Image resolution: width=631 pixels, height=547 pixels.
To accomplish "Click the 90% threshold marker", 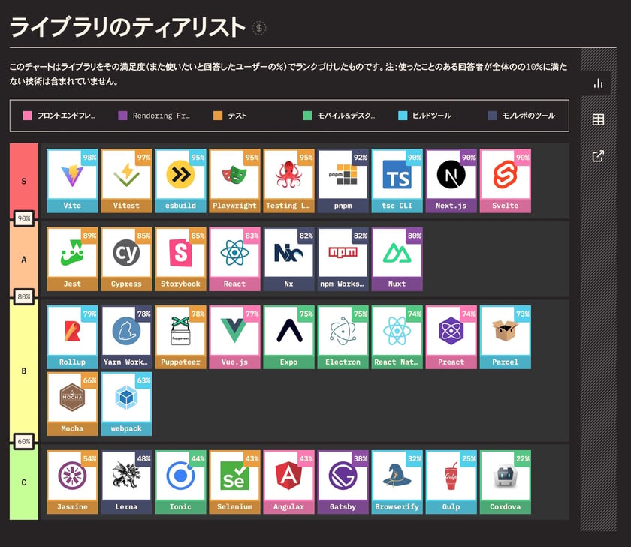I will (24, 218).
